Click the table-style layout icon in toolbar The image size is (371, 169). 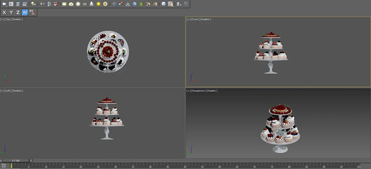coord(25,4)
